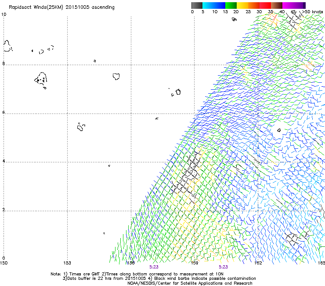The height and width of the screenshot is (286, 325).
Task: Select the '10' label under the color bar
Action: 215,11
